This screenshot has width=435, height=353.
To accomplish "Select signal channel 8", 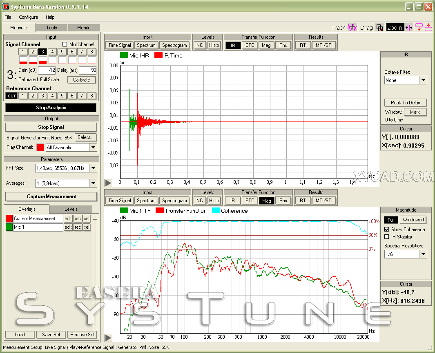I will pos(91,51).
